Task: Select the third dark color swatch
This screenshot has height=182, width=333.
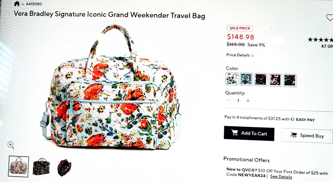Action: click(261, 80)
